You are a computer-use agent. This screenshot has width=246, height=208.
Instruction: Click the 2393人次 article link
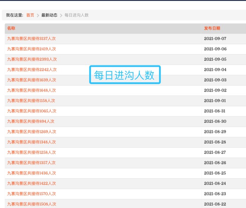(x=32, y=59)
